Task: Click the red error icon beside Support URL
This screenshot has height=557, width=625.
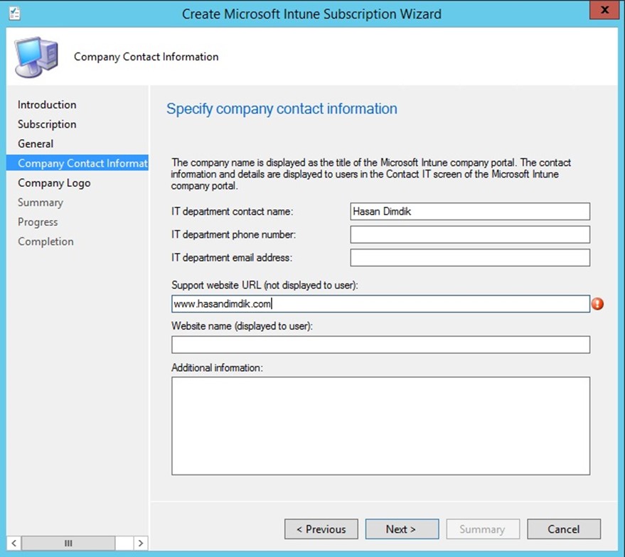Action: (x=597, y=304)
